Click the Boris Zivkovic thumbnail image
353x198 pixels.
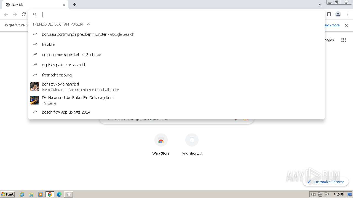click(x=35, y=87)
